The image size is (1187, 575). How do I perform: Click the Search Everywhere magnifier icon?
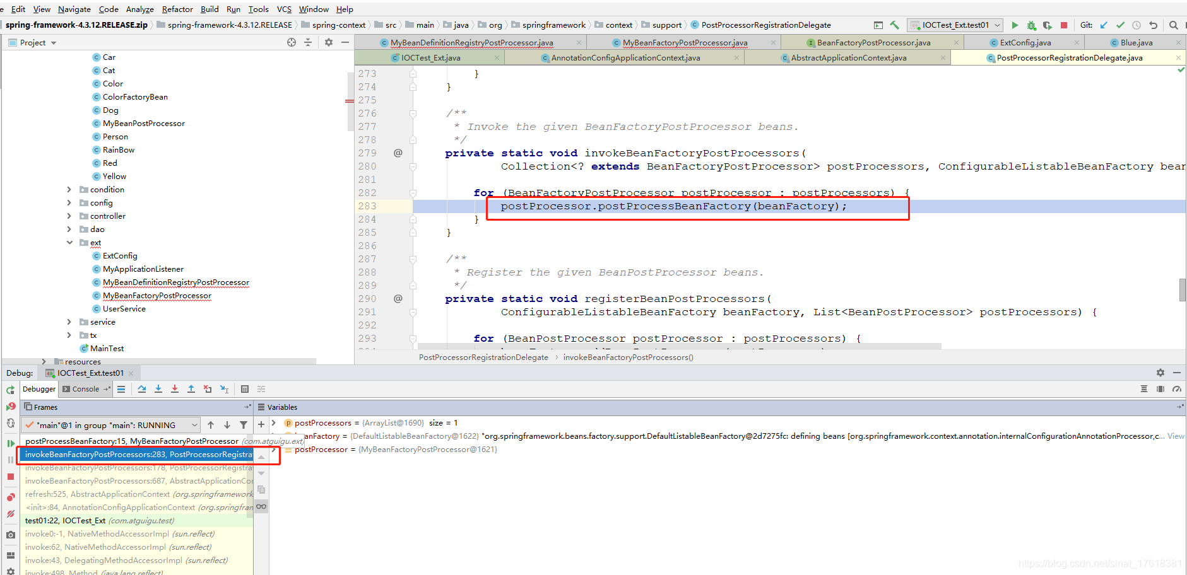tap(1173, 25)
